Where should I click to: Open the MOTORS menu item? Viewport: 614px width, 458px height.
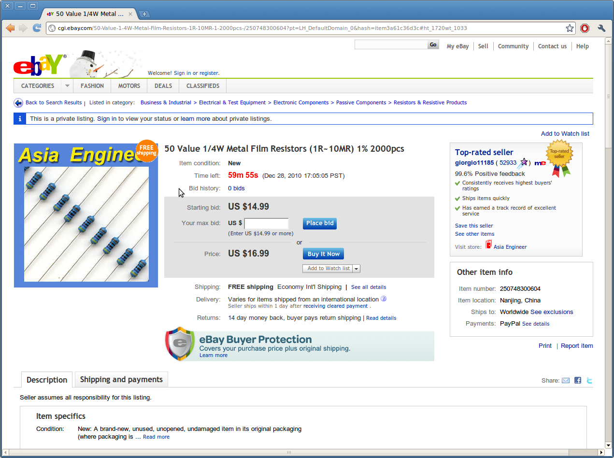[129, 86]
